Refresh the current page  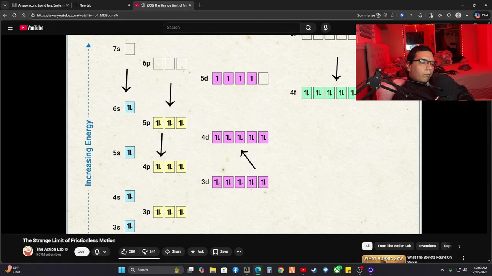pos(14,15)
